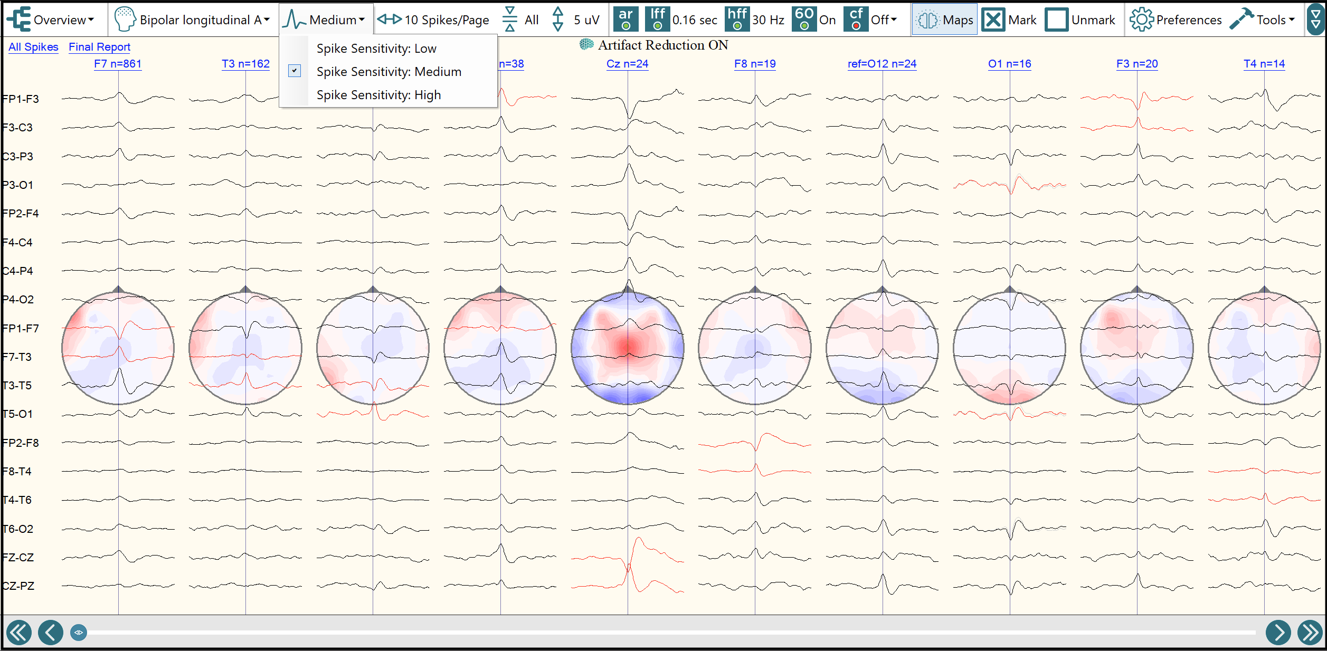
Task: Toggle the lff low frequency filter
Action: tap(658, 20)
